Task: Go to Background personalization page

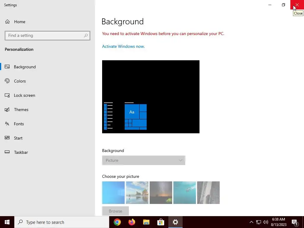Action: [47, 67]
